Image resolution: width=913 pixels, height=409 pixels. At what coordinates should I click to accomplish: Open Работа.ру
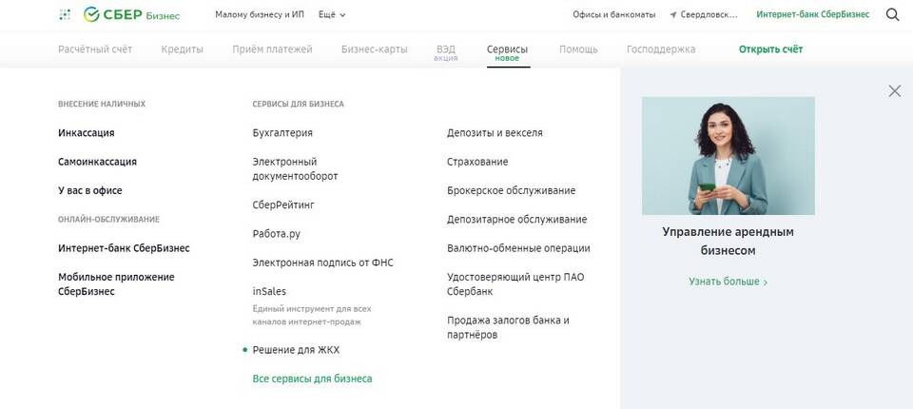(277, 234)
